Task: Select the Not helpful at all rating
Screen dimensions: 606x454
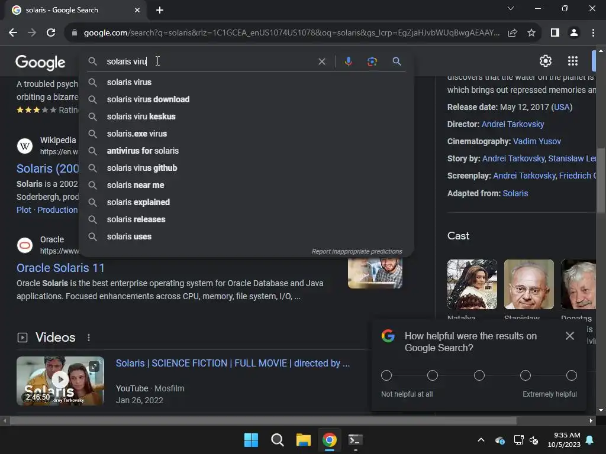Action: [386, 375]
